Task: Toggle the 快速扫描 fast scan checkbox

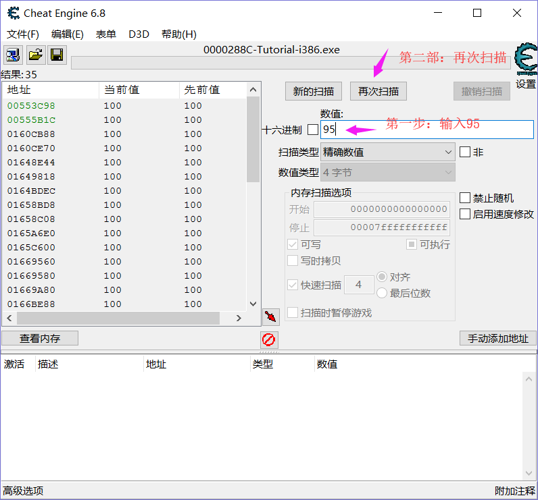Action: pos(293,285)
